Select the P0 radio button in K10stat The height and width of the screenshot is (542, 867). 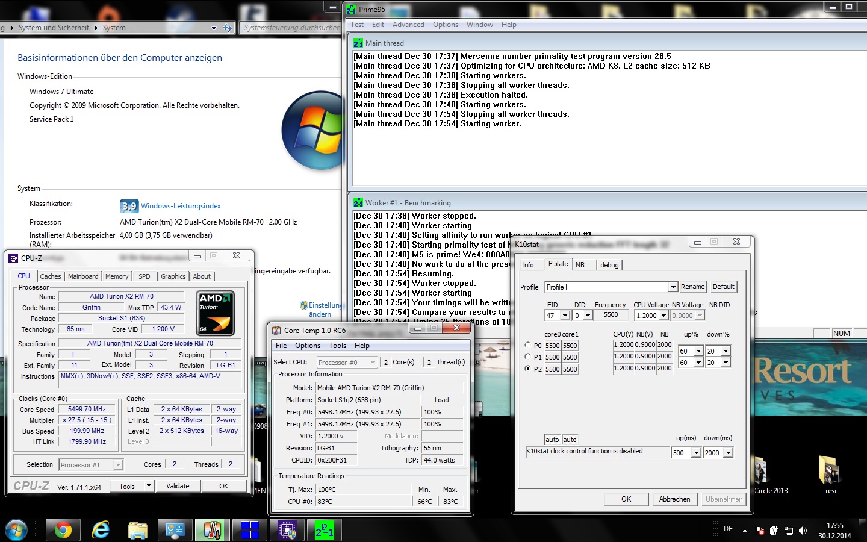pos(528,345)
